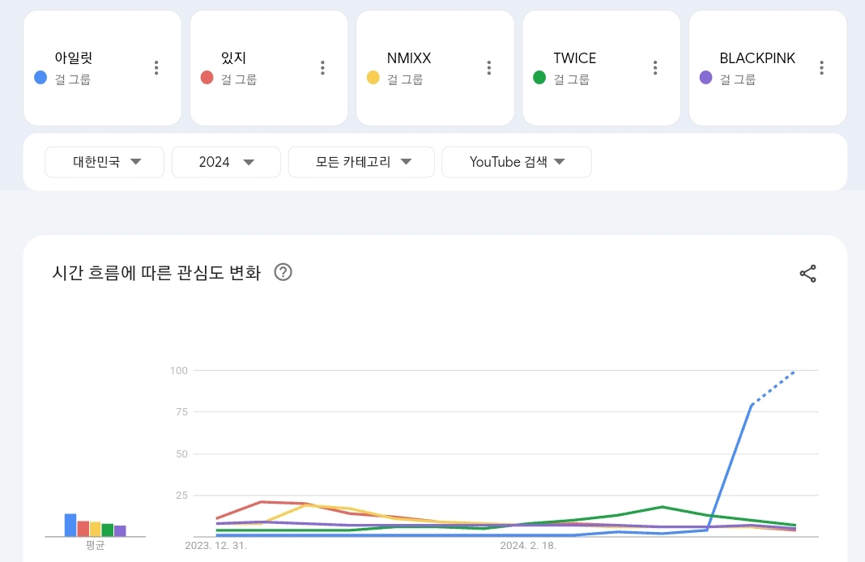This screenshot has width=865, height=562.
Task: Open three-dot menu for 있지 card
Action: point(322,68)
